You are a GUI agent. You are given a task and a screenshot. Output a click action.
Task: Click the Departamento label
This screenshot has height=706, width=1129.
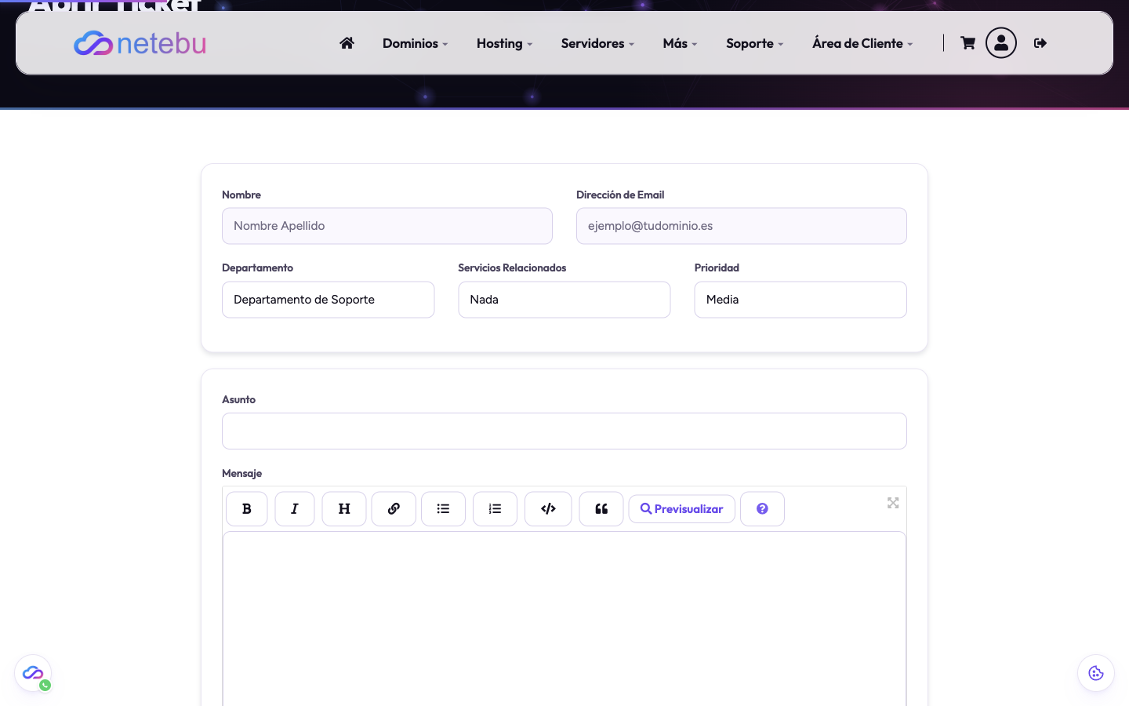coord(257,267)
